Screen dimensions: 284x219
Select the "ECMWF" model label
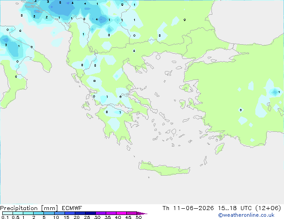point(72,208)
